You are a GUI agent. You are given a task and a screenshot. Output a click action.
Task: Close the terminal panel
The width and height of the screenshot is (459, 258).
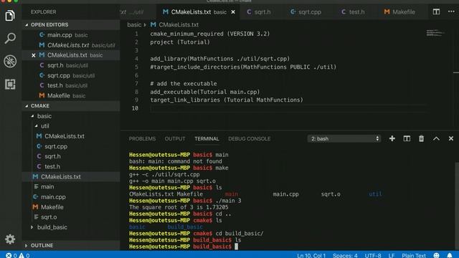coord(451,138)
